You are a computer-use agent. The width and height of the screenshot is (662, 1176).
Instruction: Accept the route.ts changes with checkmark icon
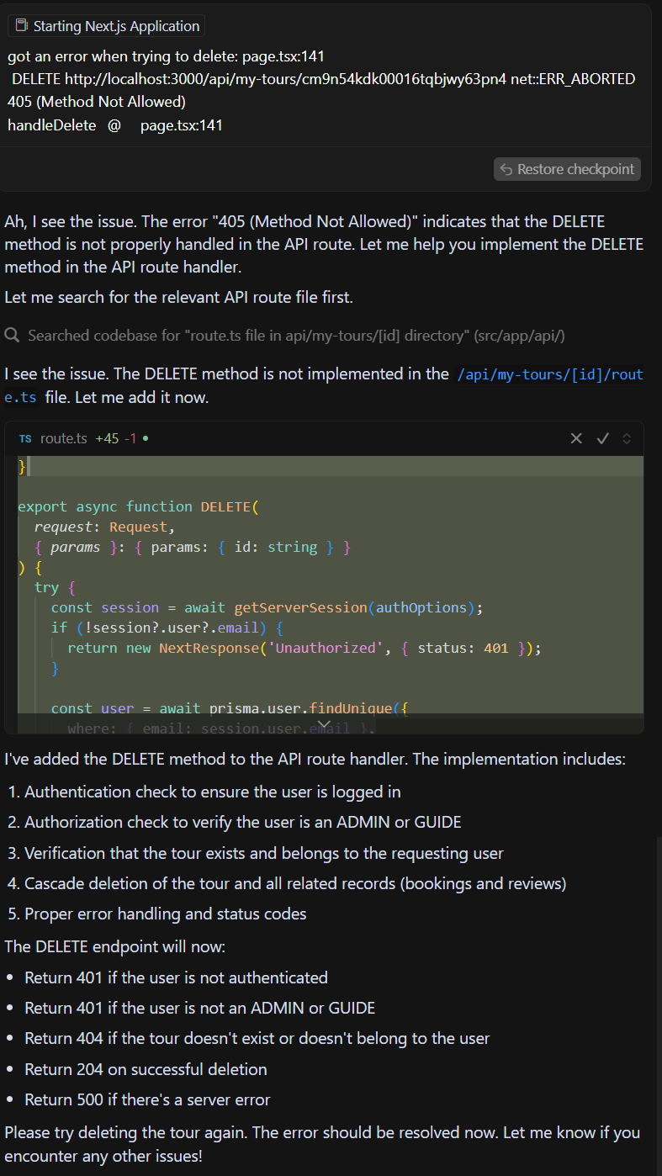[x=602, y=438]
